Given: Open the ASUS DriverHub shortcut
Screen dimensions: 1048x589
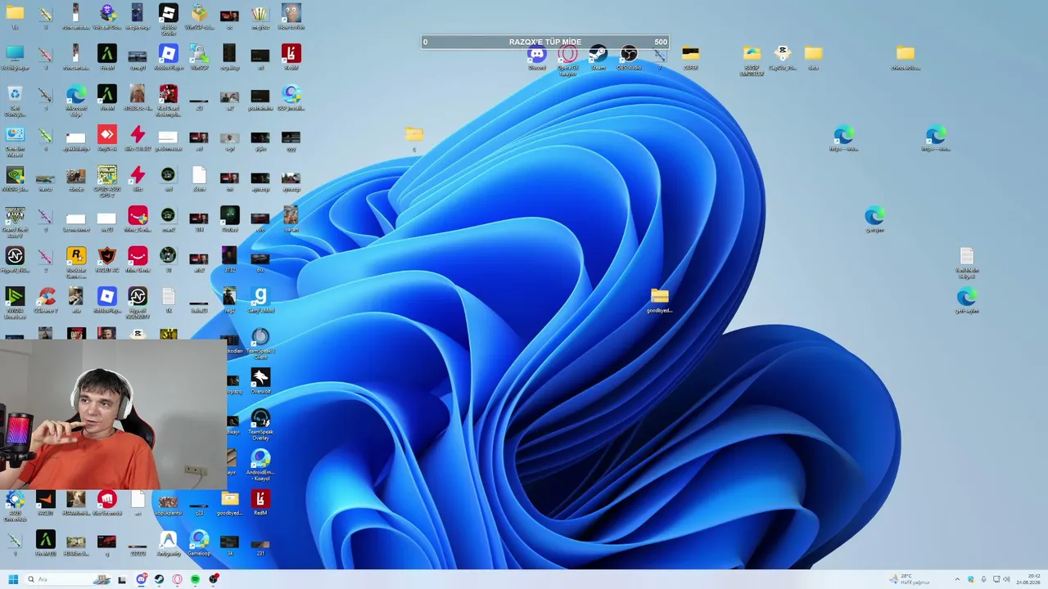Looking at the screenshot, I should coord(15,506).
